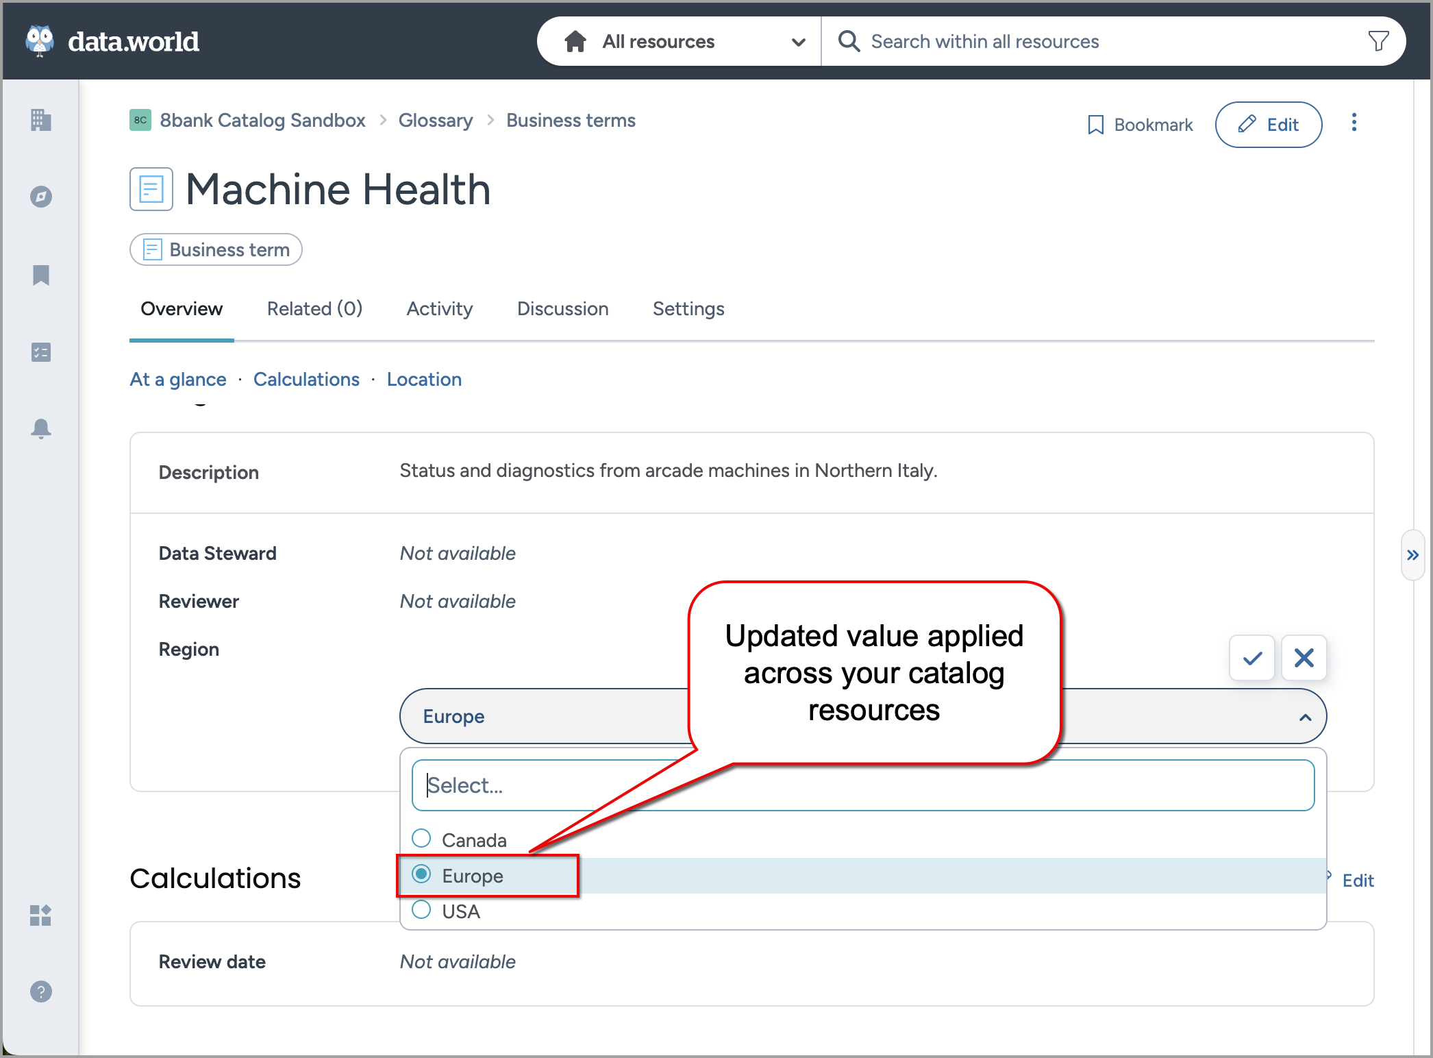
Task: Select the USA radio option
Action: [421, 909]
